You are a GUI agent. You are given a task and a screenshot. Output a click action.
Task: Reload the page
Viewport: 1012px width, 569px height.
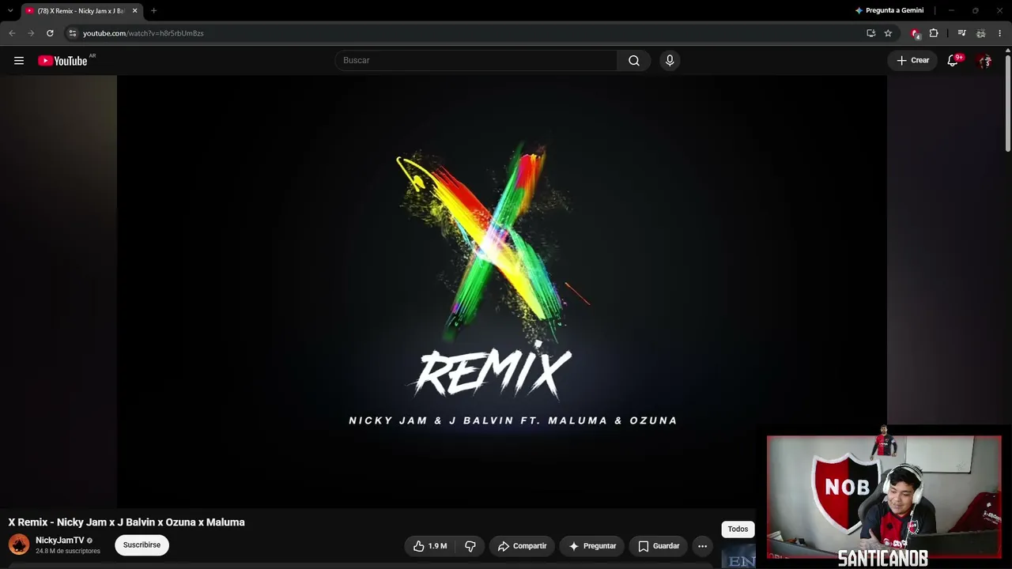pyautogui.click(x=50, y=33)
